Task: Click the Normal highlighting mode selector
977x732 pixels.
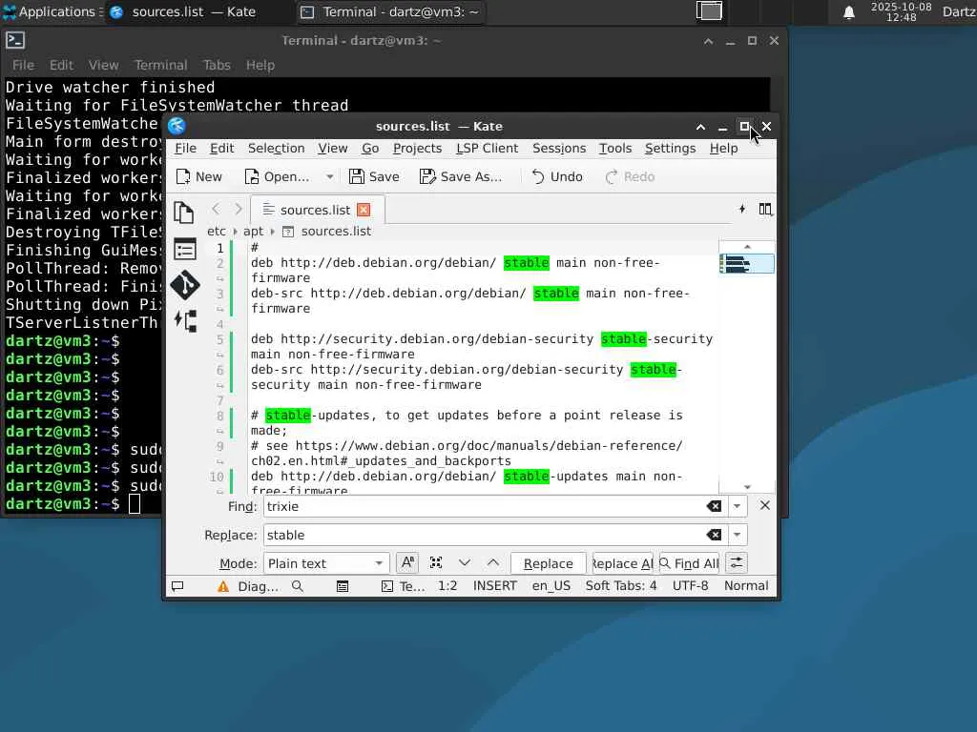Action: (x=746, y=586)
